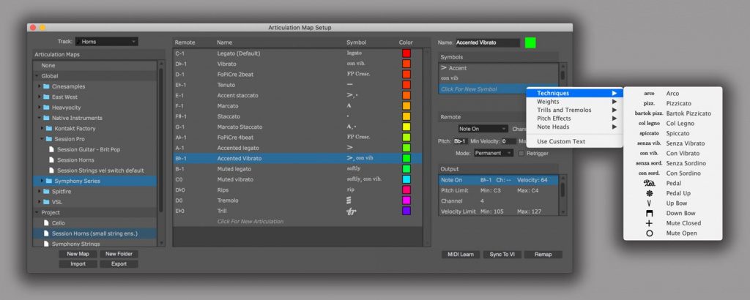
Task: Pick the Up Bow symbol
Action: (672, 203)
